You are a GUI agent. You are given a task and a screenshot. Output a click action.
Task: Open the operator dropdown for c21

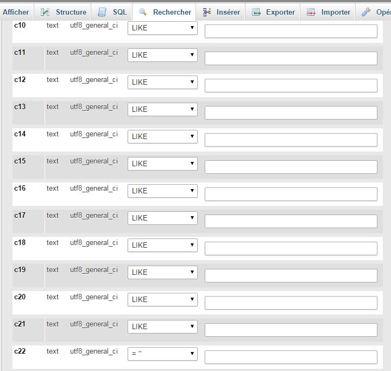(162, 327)
